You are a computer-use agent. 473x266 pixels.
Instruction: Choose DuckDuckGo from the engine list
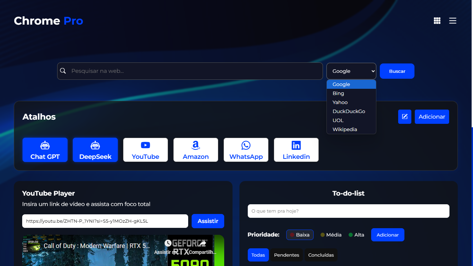coord(351,111)
